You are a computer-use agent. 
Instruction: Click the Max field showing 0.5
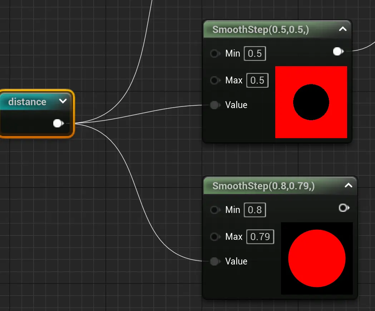click(x=257, y=81)
